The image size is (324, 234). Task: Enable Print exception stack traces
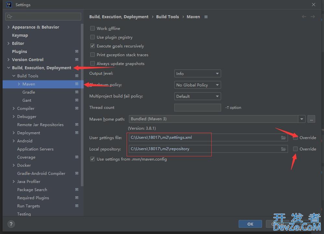(93, 55)
